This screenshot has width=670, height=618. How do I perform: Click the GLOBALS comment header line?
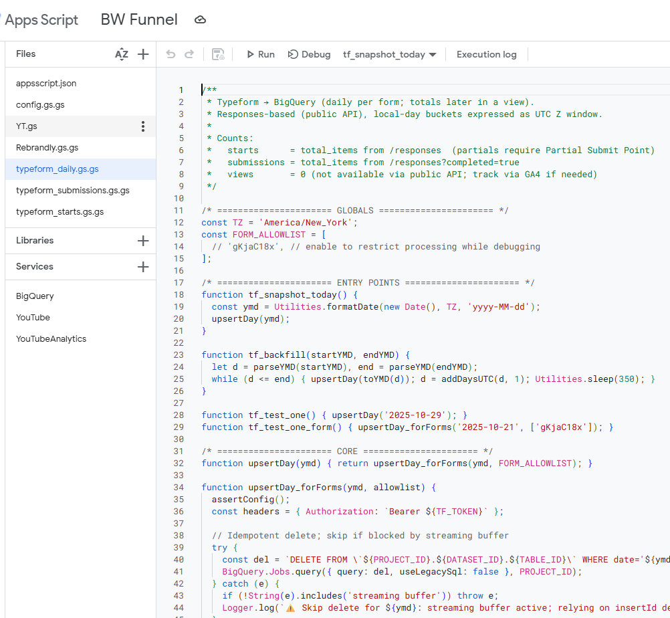tap(355, 211)
